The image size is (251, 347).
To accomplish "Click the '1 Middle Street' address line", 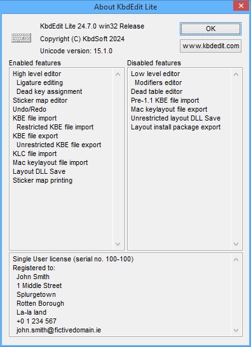I will pos(39,285).
